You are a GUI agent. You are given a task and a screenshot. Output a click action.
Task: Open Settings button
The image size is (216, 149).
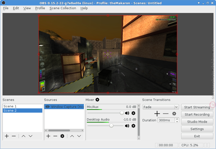click(x=197, y=129)
